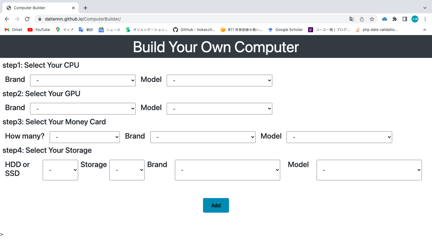The image size is (432, 243).
Task: Open the GitHub hokacch bookmark
Action: point(194,30)
